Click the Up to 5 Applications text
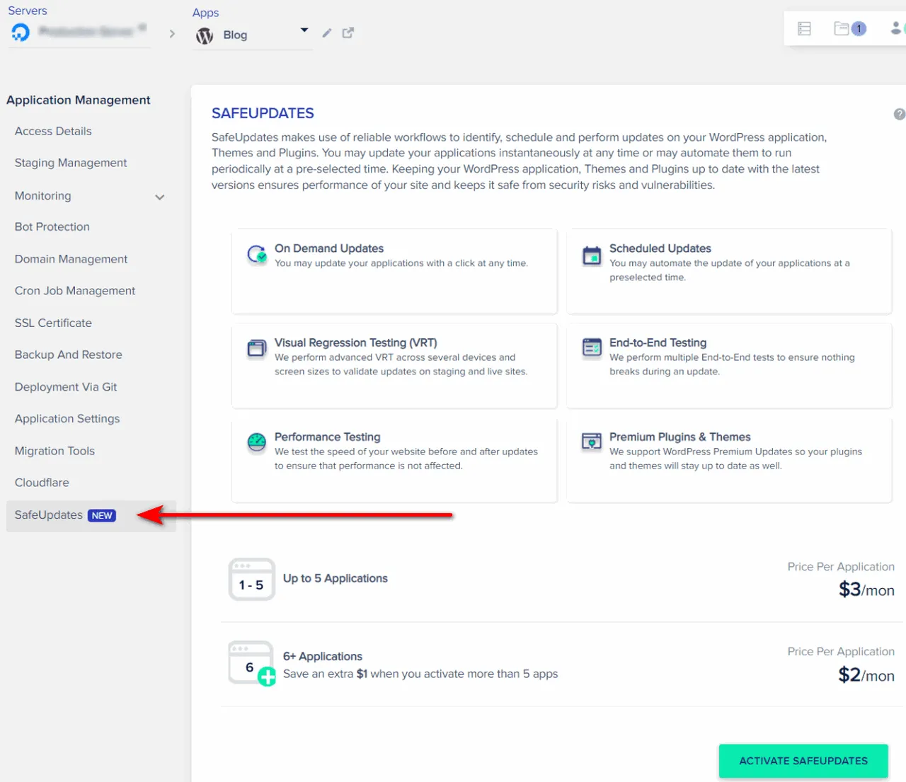This screenshot has width=906, height=782. coord(336,578)
